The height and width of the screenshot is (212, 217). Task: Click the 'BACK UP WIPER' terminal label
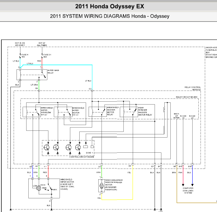point(176,116)
